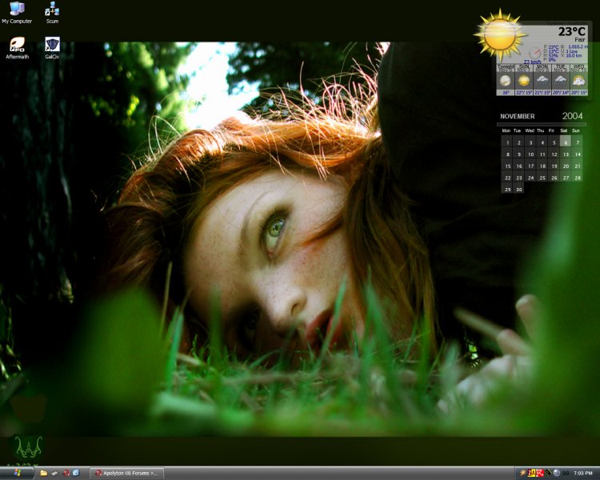This screenshot has width=600, height=480.
Task: Open the My Computer desktop icon
Action: (x=17, y=10)
